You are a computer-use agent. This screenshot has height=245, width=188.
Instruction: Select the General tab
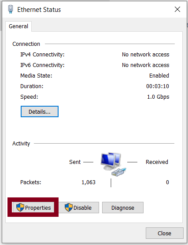tap(18, 26)
